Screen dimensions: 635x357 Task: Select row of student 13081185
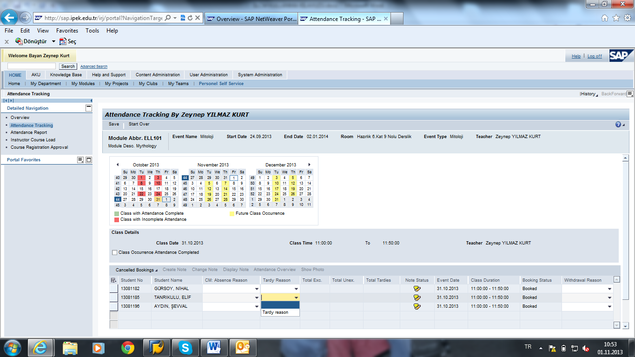(x=114, y=297)
